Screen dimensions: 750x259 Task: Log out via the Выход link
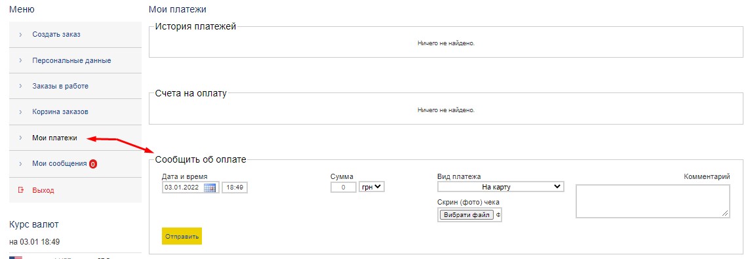pos(43,190)
